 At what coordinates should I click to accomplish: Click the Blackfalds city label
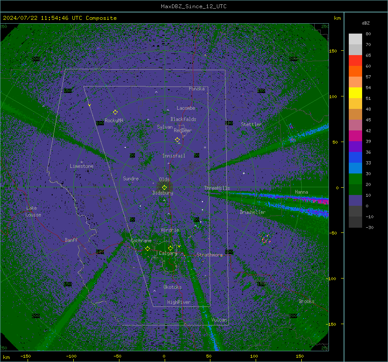(183, 119)
